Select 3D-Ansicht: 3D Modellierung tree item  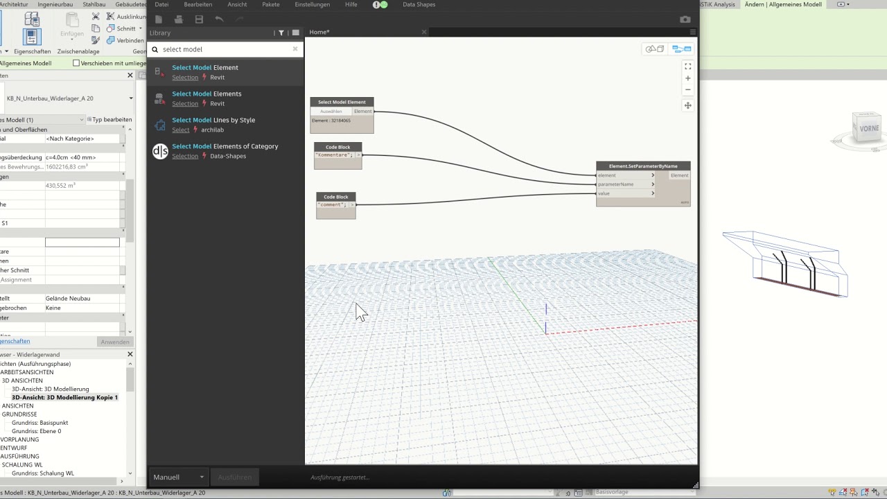coord(50,389)
